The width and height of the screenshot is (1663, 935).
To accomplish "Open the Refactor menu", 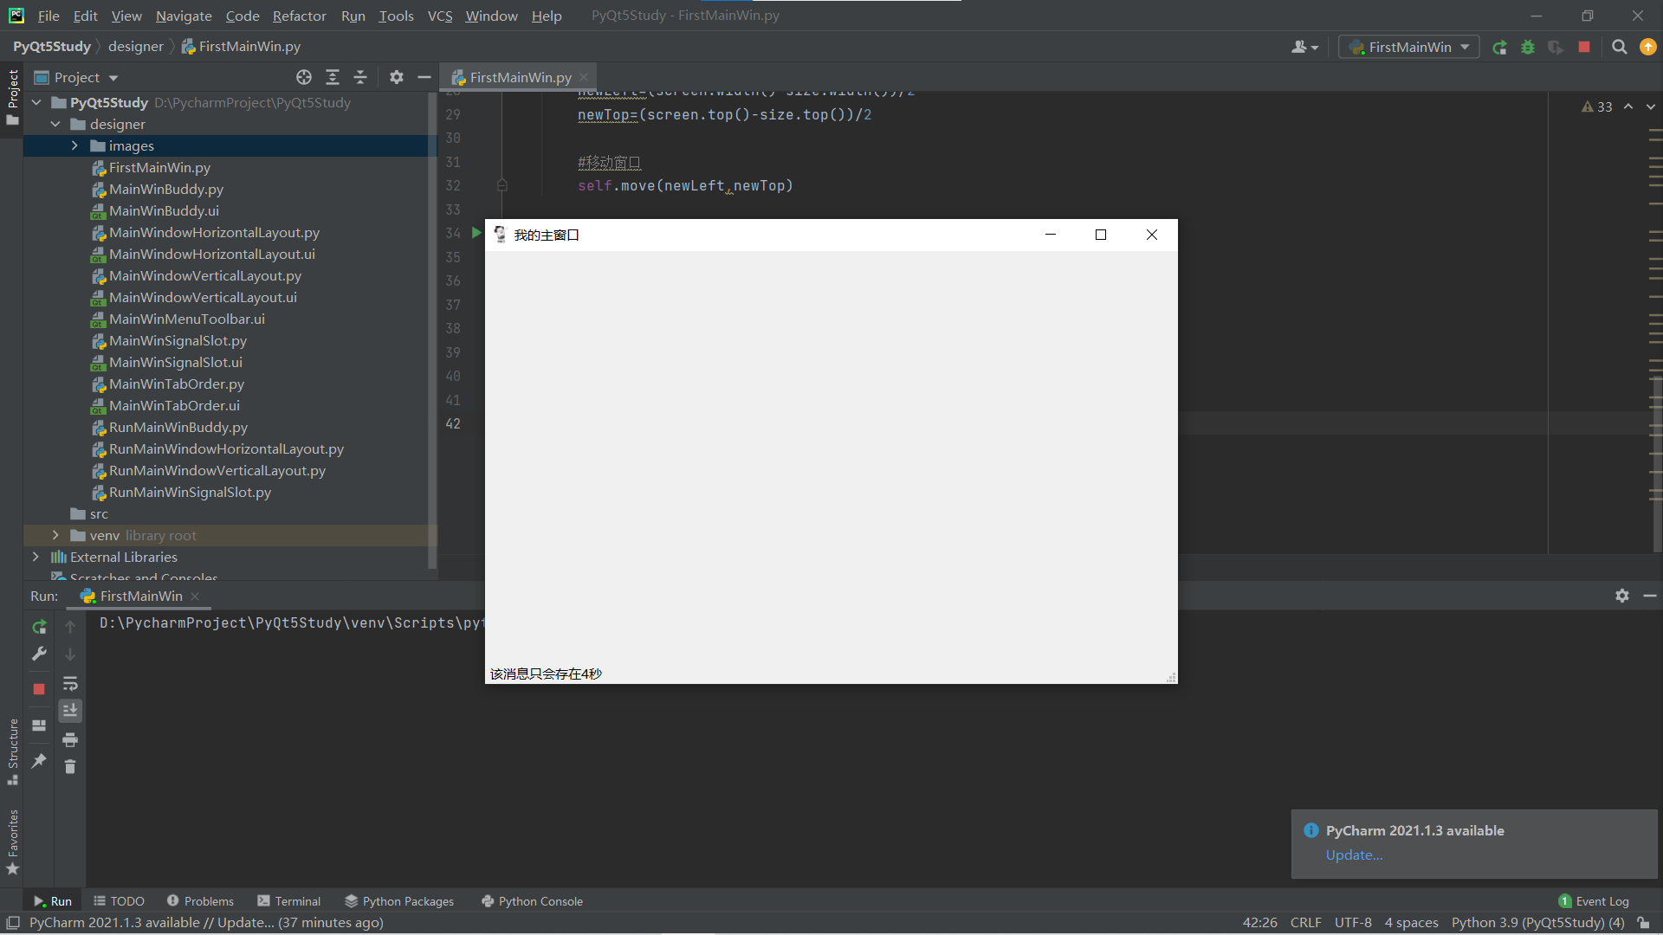I will tap(299, 16).
